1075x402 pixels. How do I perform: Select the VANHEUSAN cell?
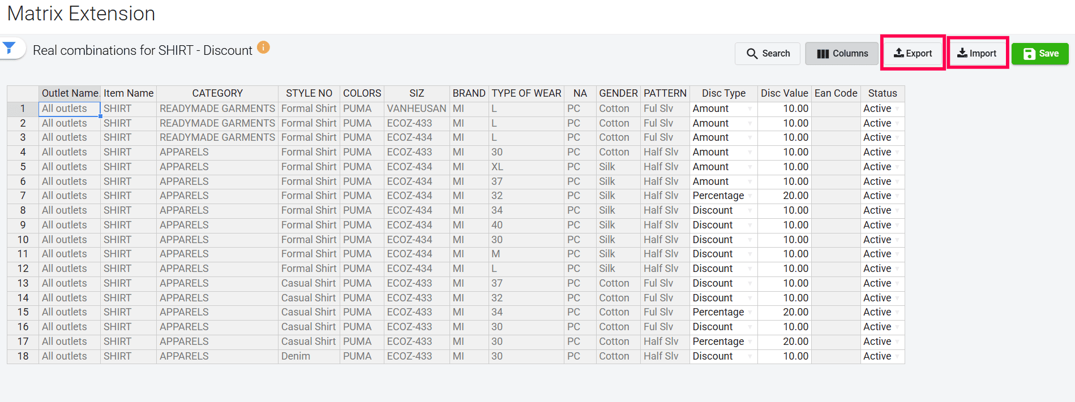[x=416, y=109]
